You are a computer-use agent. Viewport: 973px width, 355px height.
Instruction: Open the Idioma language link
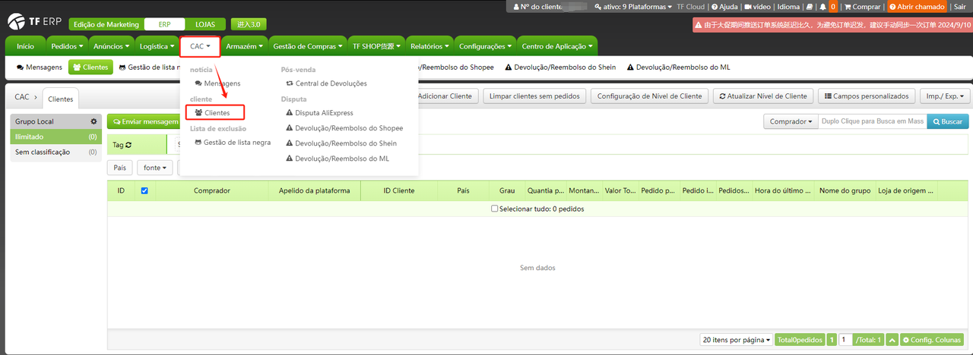point(788,7)
